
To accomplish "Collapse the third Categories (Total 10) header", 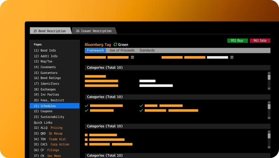I will click(105, 126).
